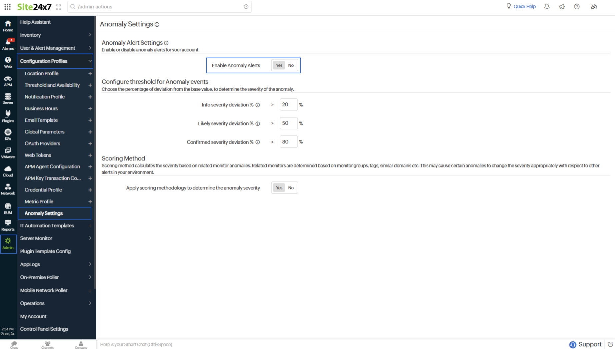The width and height of the screenshot is (615, 349).
Task: Open Server icon in left rail
Action: point(8,99)
